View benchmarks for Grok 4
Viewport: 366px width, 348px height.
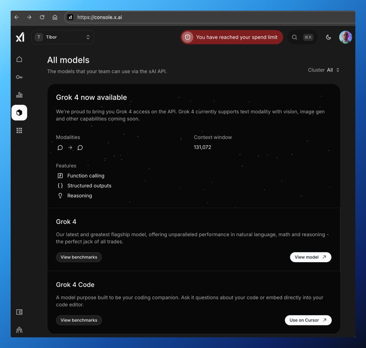[x=79, y=257]
